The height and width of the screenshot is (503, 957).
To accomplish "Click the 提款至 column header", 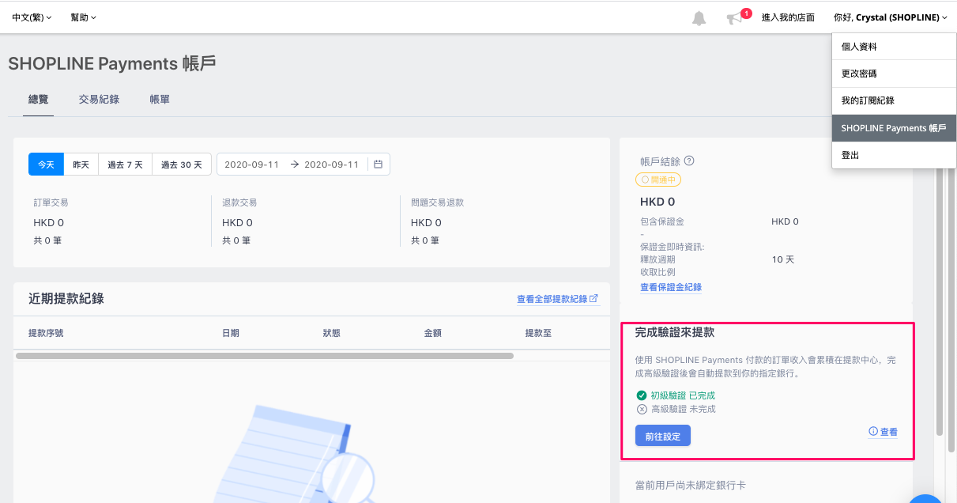I will (x=538, y=333).
